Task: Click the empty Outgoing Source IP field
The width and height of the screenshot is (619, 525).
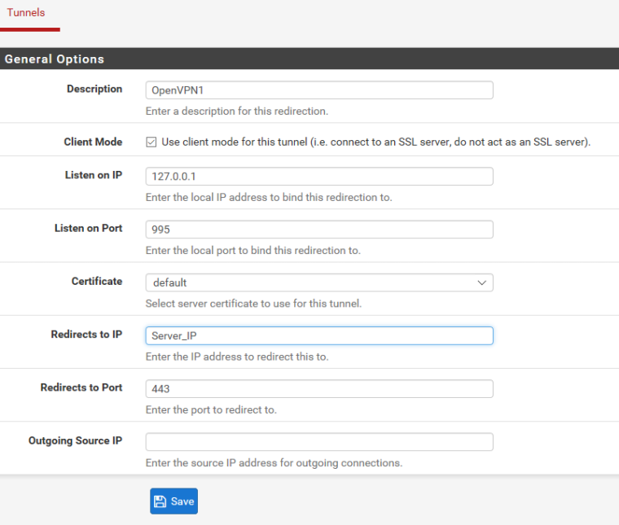Action: [319, 442]
